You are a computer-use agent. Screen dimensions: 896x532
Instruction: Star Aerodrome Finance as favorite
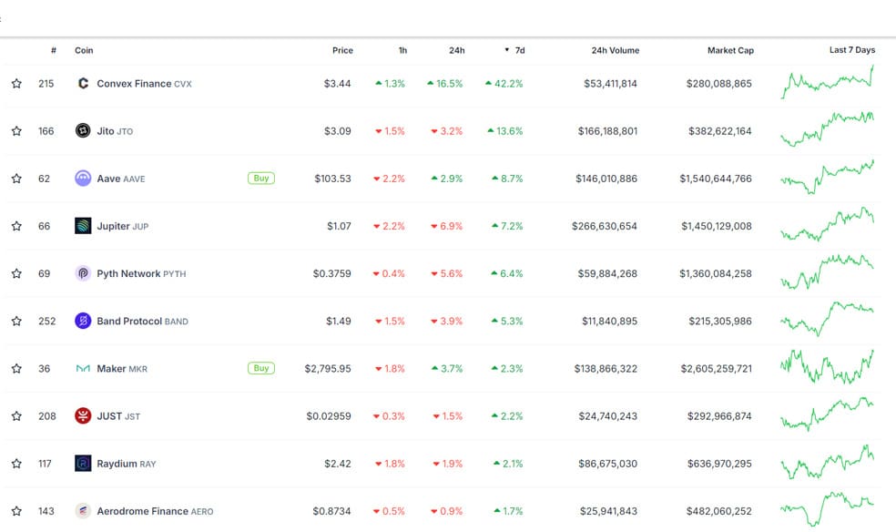(x=16, y=510)
